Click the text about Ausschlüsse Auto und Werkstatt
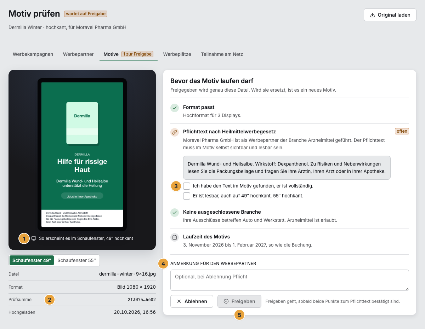Image resolution: width=425 pixels, height=329 pixels. [x=260, y=220]
